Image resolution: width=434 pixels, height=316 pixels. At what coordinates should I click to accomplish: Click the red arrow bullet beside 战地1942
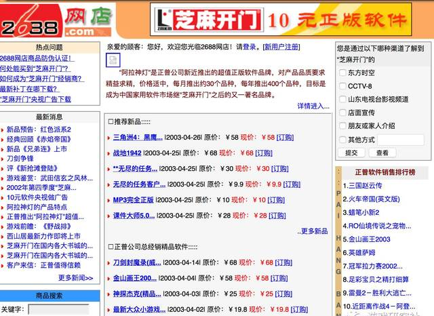(x=108, y=153)
